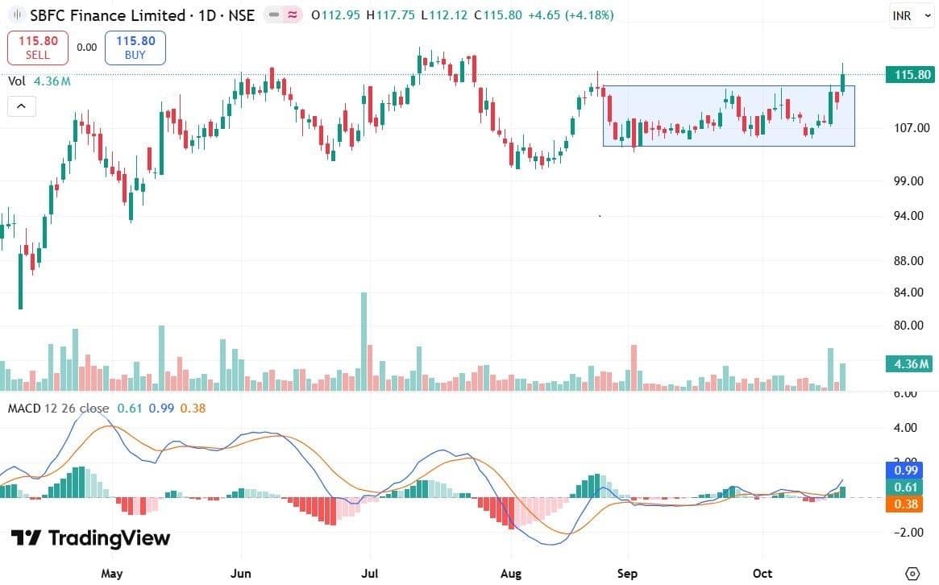The height and width of the screenshot is (585, 939).
Task: Select the Vol indicator legend
Action: click(x=17, y=81)
